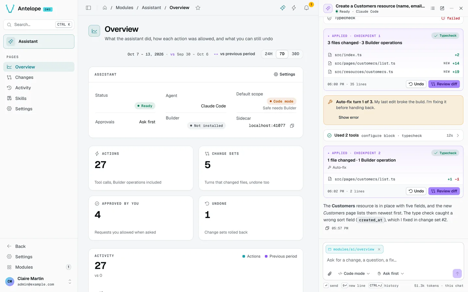Copy the assistant reply at 05:57 PM
Screen dimensions: 468x292
tap(327, 228)
